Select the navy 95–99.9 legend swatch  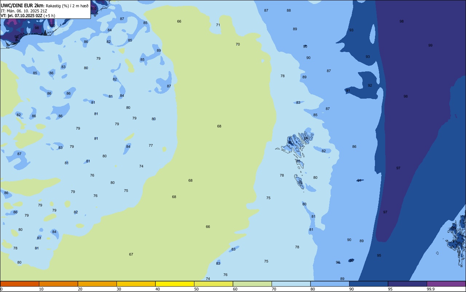[407, 284]
